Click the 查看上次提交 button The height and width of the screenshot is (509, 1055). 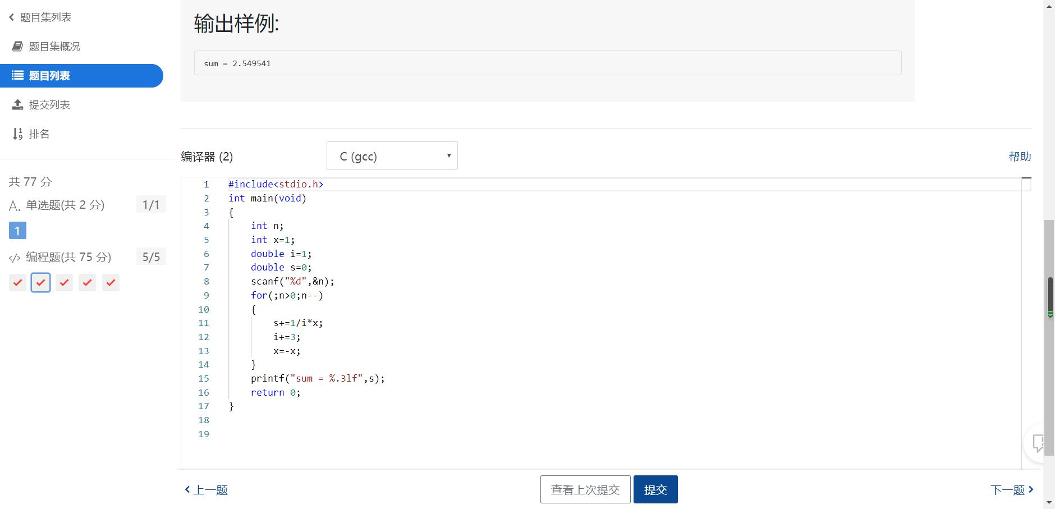585,489
